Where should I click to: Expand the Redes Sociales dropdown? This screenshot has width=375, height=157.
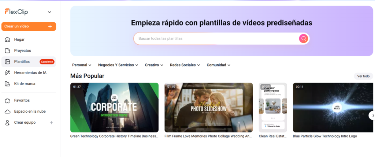[185, 65]
